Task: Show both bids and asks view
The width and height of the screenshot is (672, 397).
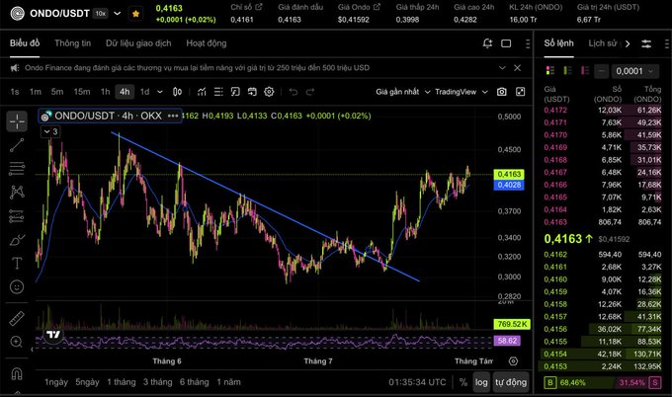Action: [x=550, y=71]
